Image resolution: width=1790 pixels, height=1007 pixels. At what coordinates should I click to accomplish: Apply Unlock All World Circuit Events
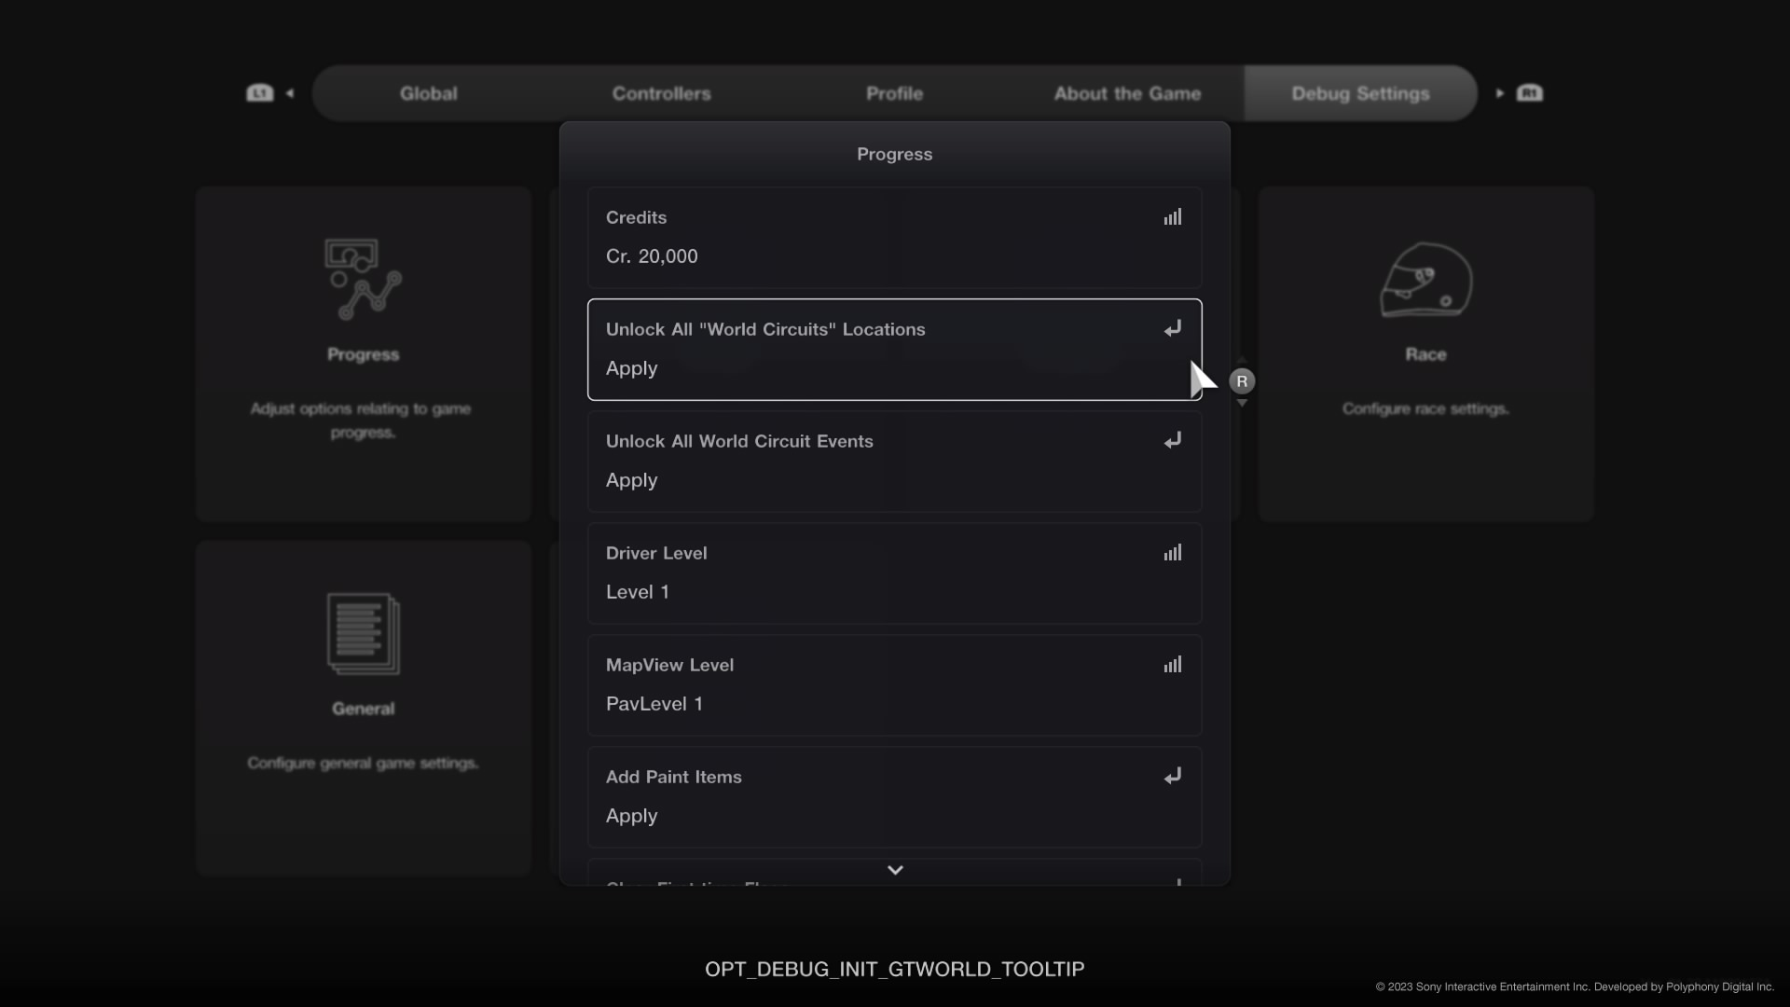pos(632,480)
